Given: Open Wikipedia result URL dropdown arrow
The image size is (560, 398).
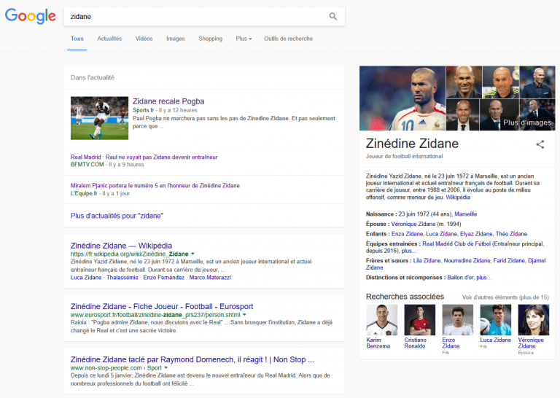Looking at the screenshot, I should click(193, 254).
